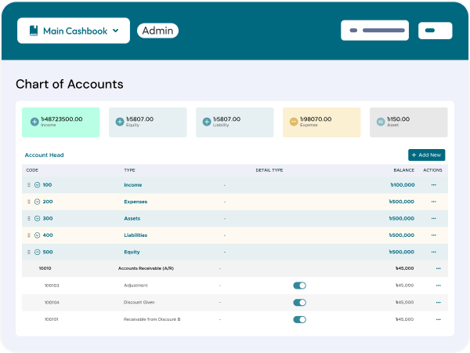Click drag handle of account 300 row
This screenshot has width=470, height=353.
point(29,219)
